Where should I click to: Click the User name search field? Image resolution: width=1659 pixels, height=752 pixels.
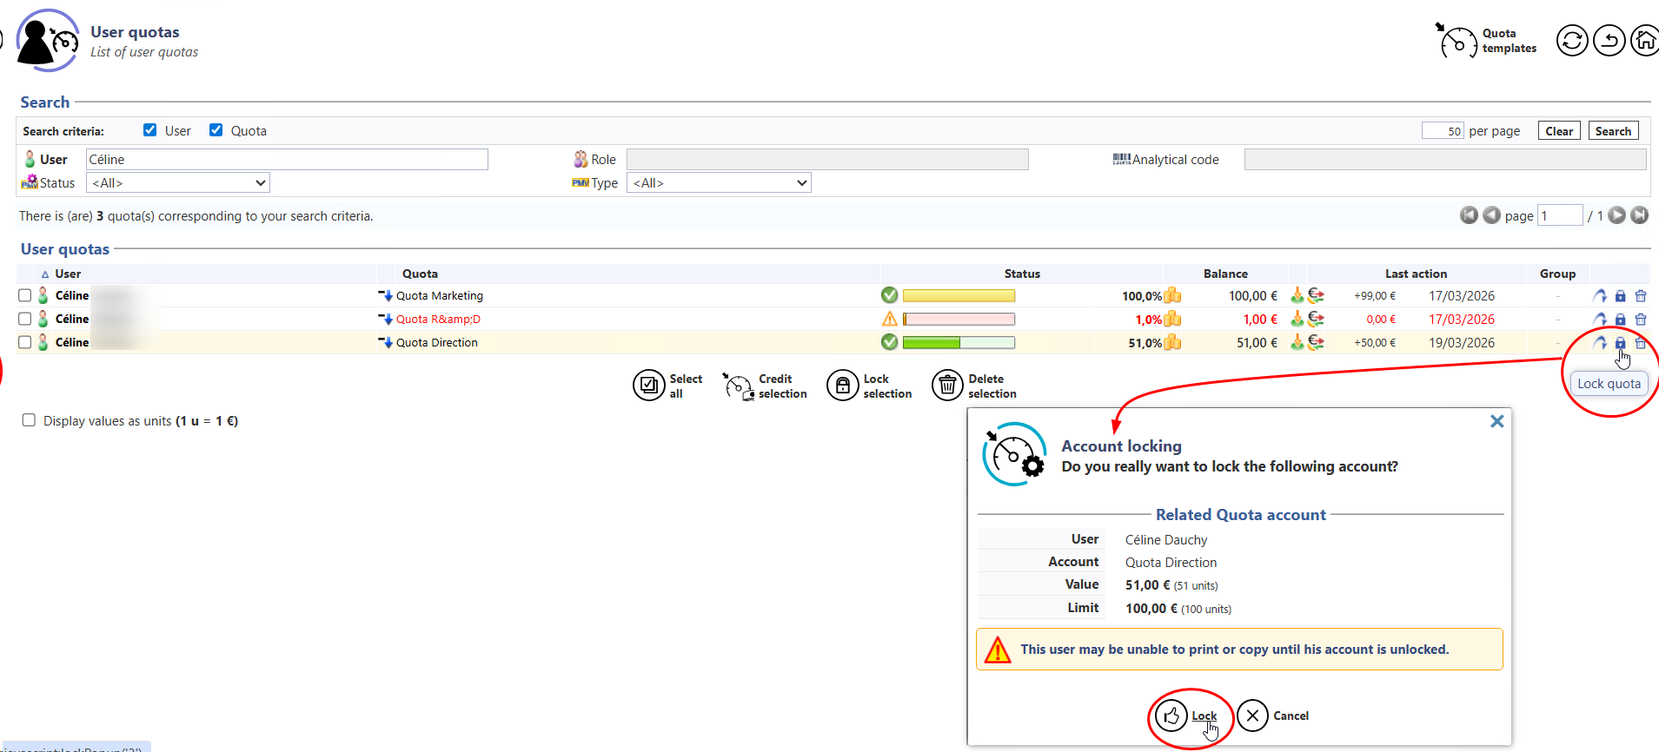(287, 160)
